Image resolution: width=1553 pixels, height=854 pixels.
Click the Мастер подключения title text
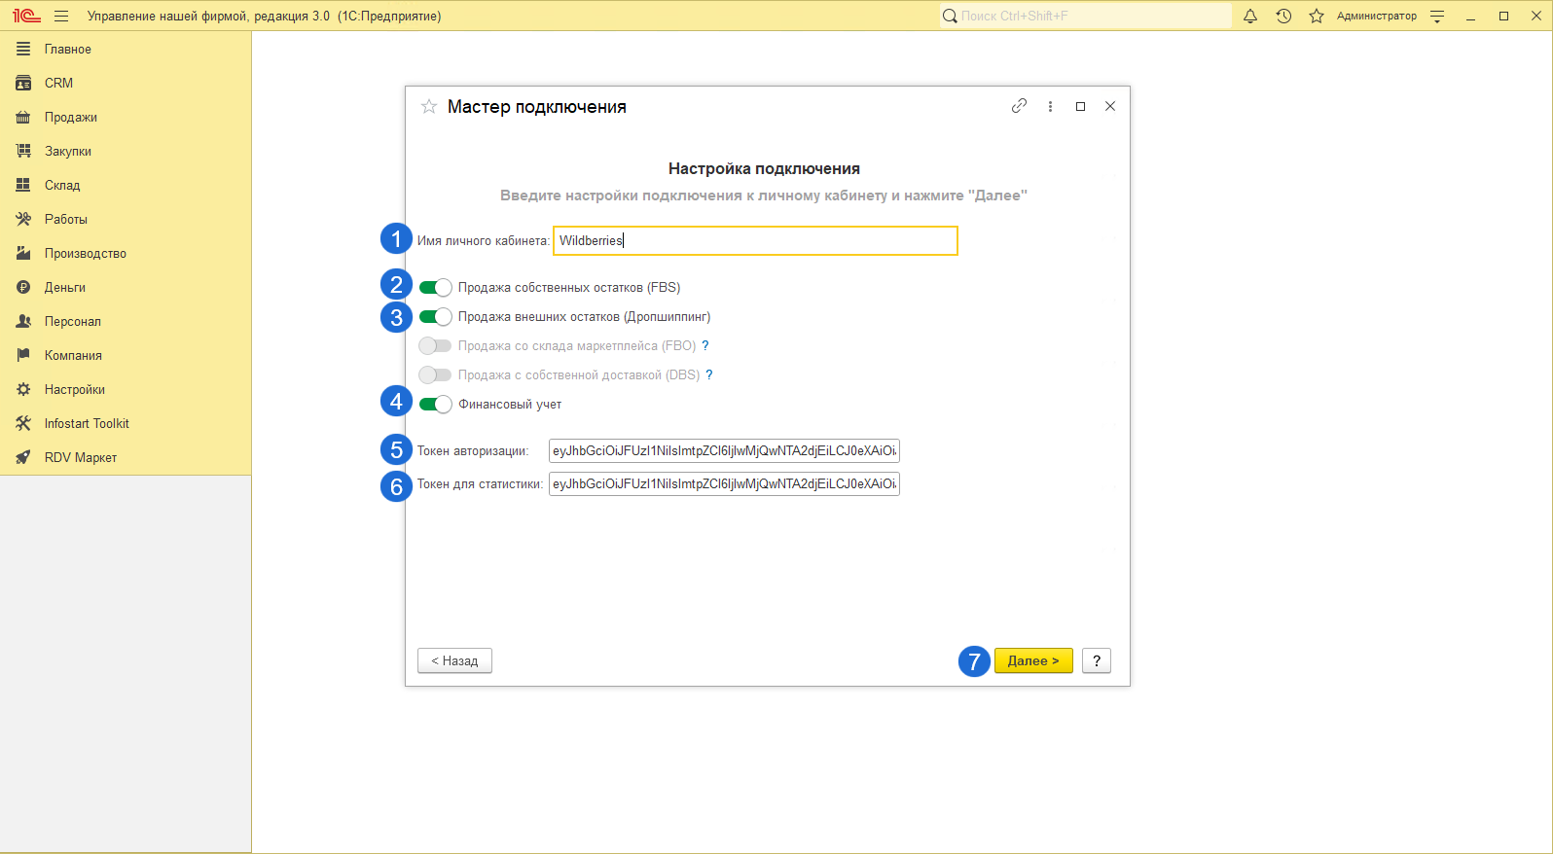[537, 107]
